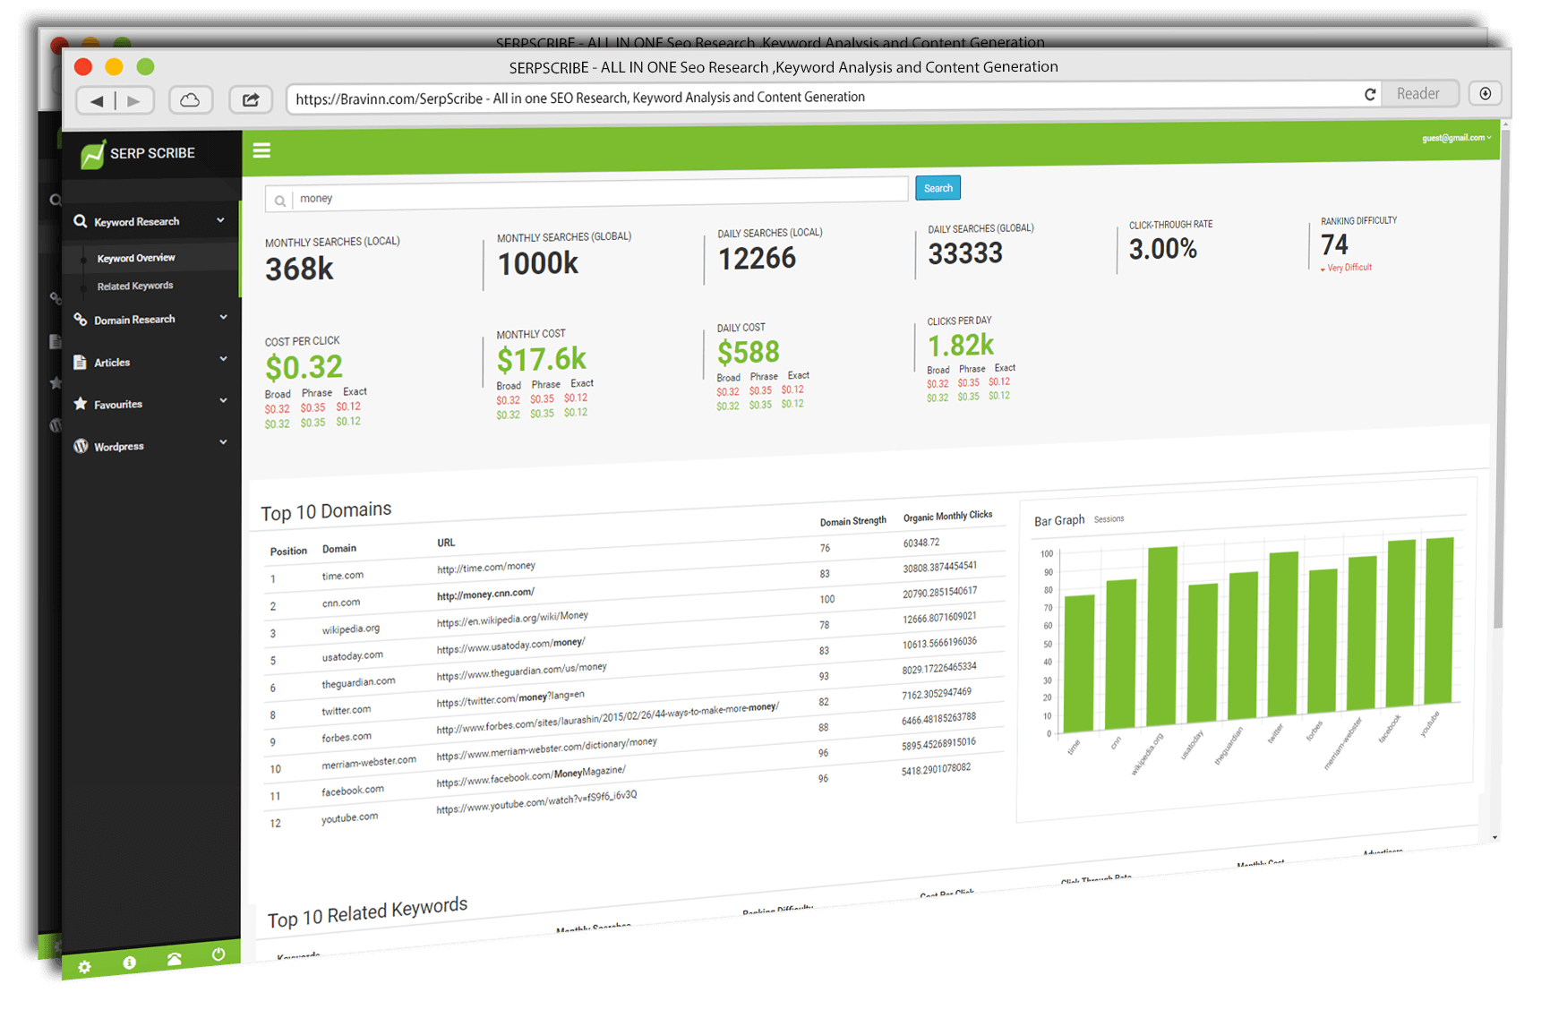
Task: Select Keyword Overview in the sidebar
Action: [136, 258]
